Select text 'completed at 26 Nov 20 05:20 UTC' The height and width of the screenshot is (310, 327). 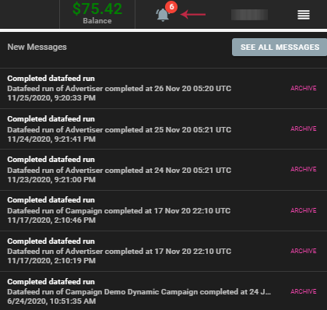(168, 89)
